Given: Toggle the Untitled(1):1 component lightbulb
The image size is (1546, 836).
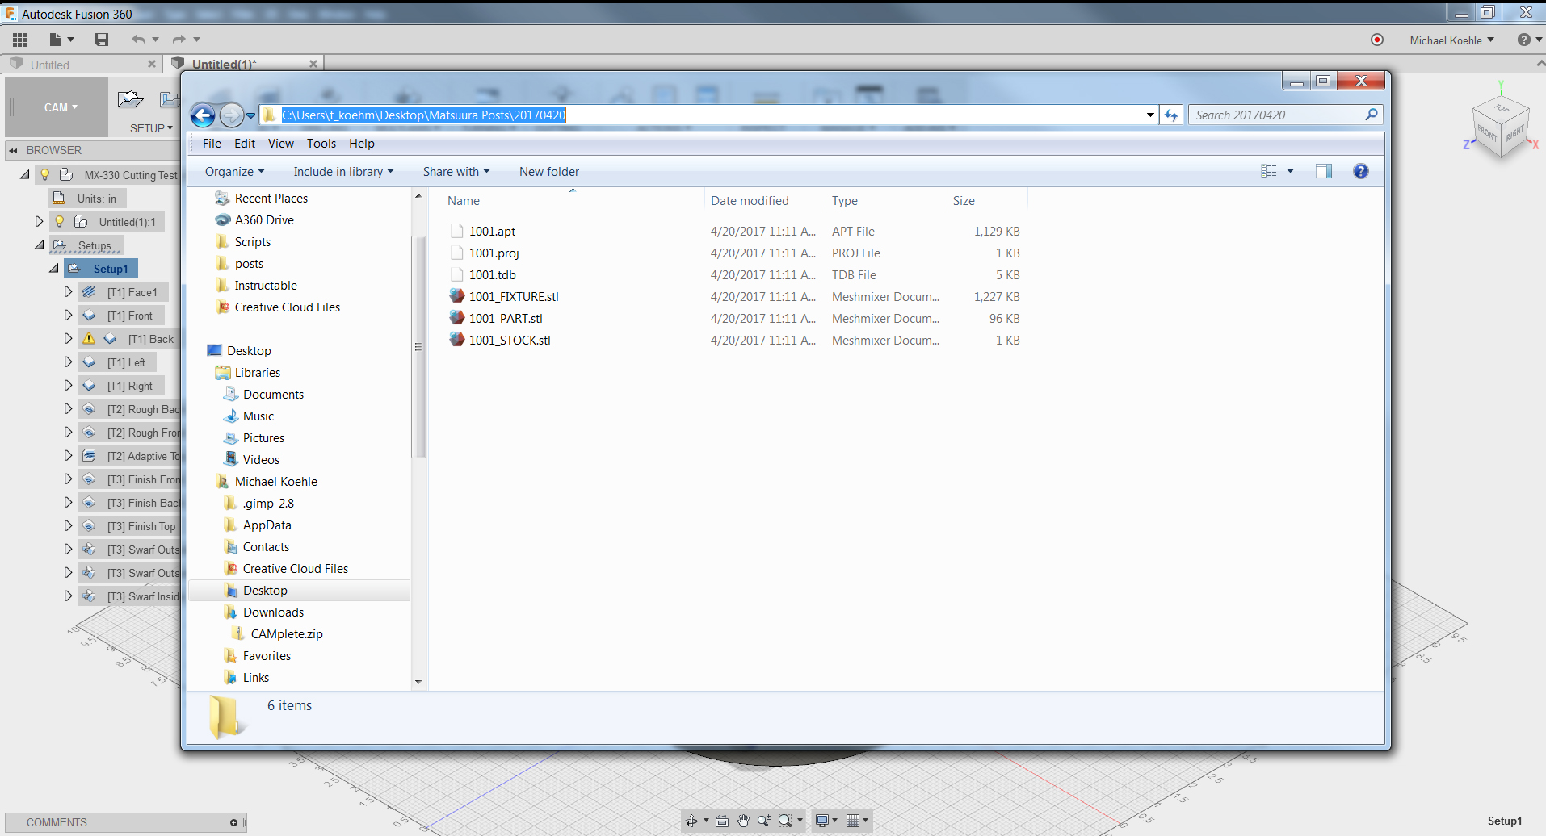Looking at the screenshot, I should [x=59, y=222].
